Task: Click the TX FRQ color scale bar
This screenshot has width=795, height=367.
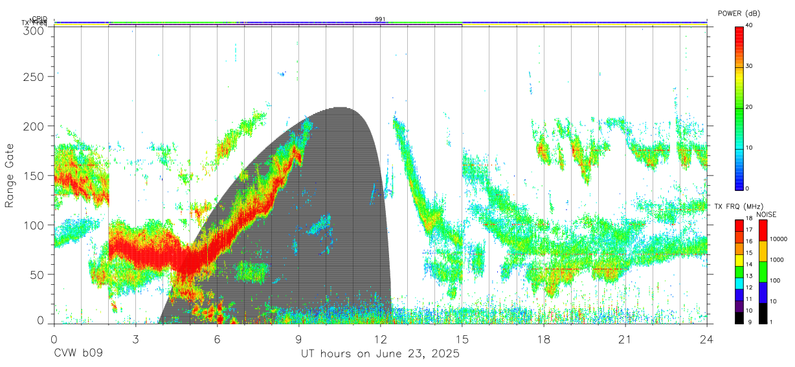Action: click(x=739, y=271)
